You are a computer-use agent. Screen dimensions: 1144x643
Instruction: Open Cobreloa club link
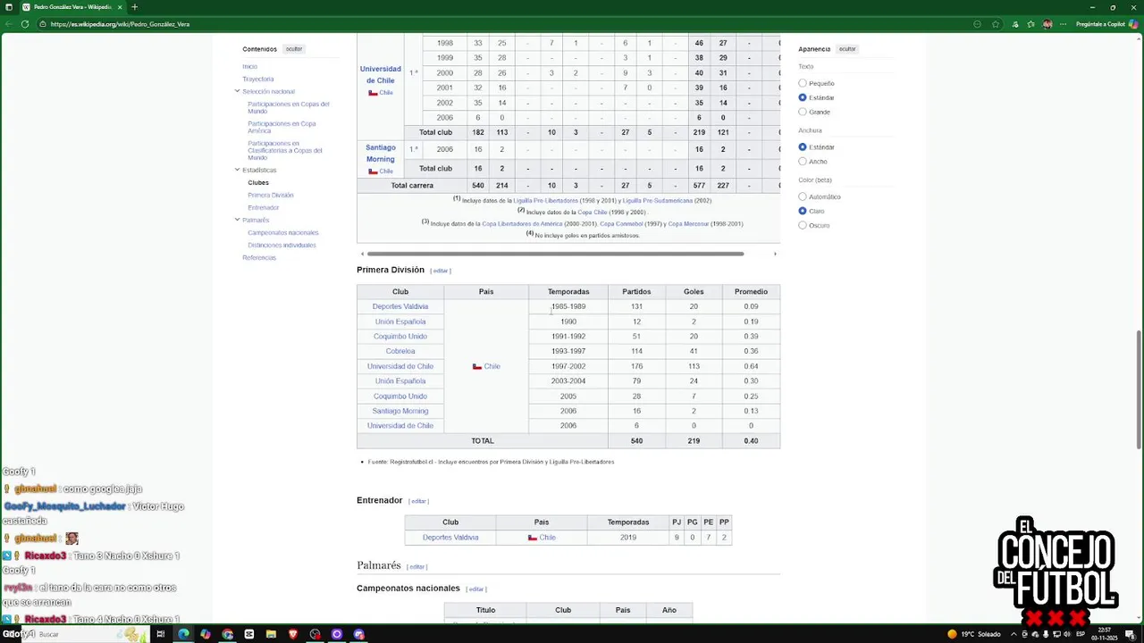[400, 351]
